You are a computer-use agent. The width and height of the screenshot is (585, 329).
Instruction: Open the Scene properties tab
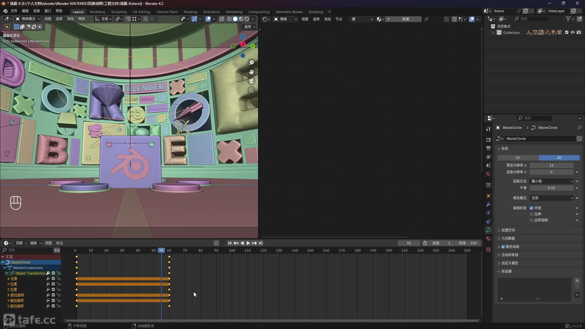click(x=488, y=165)
